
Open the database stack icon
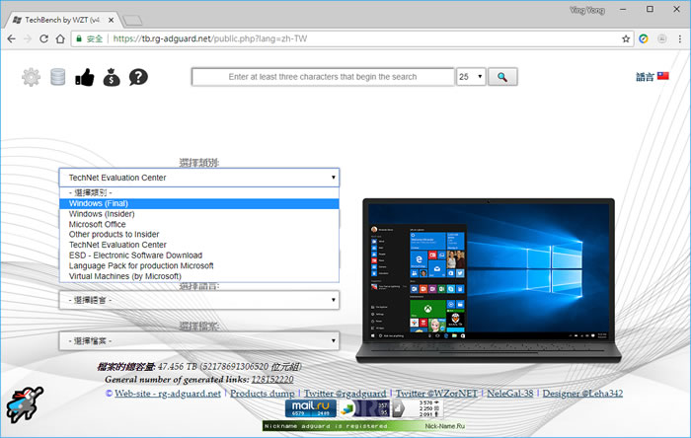coord(58,77)
